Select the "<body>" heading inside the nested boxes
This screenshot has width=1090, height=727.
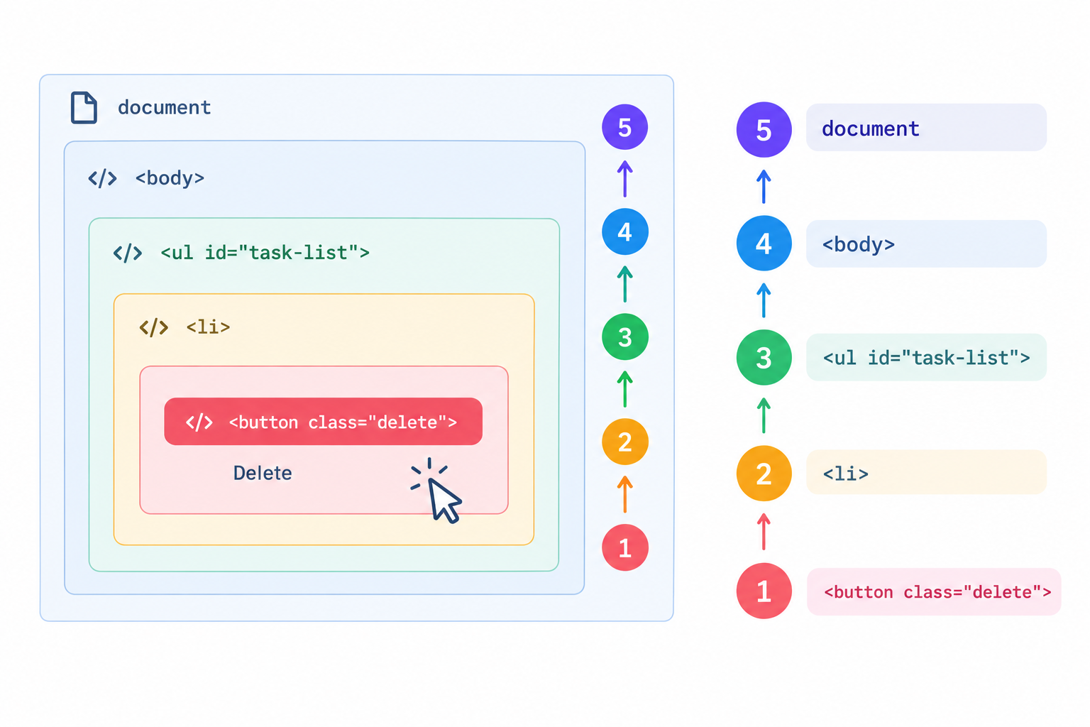point(170,178)
